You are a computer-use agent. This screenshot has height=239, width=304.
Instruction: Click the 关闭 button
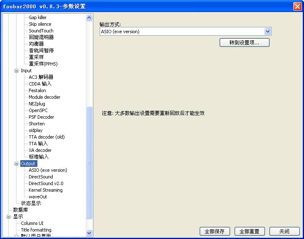284,231
